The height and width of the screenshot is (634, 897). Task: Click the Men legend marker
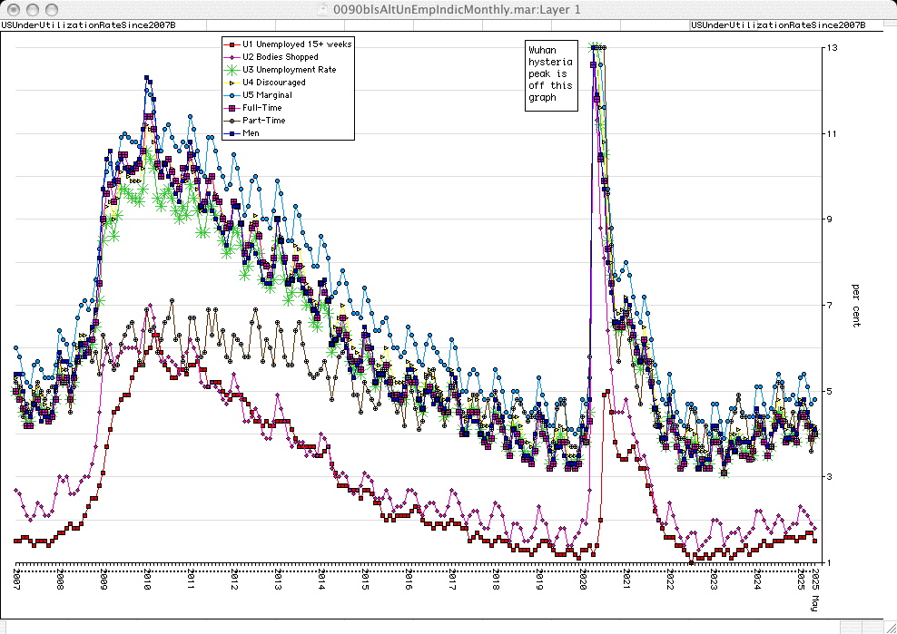[232, 133]
